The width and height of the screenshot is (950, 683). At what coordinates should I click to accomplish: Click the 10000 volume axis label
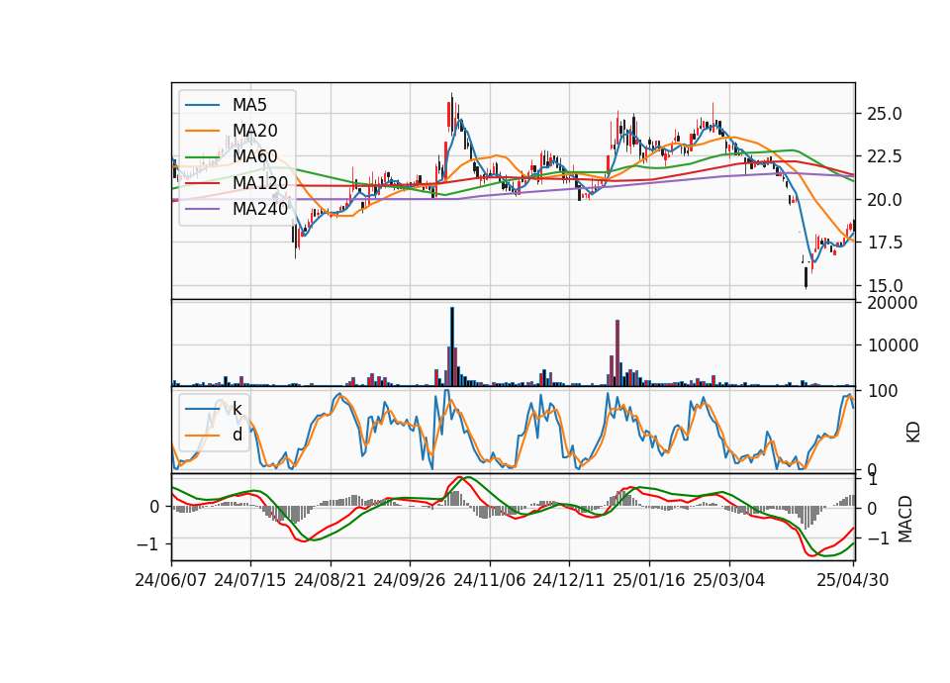tap(893, 345)
